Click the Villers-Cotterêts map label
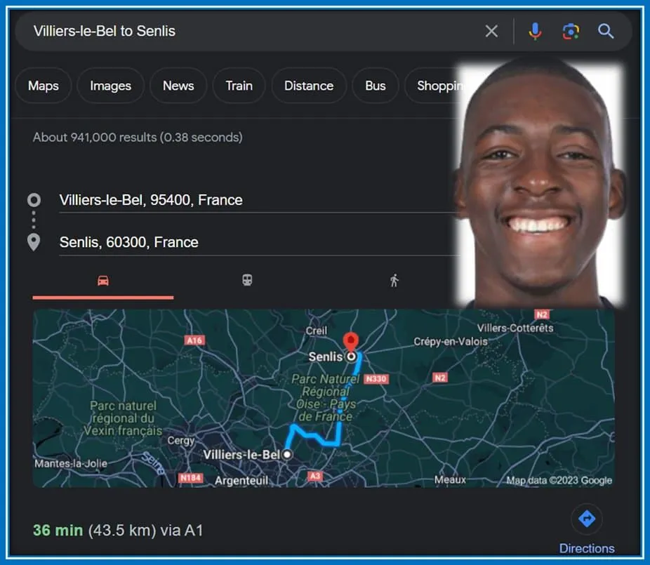 pyautogui.click(x=515, y=328)
